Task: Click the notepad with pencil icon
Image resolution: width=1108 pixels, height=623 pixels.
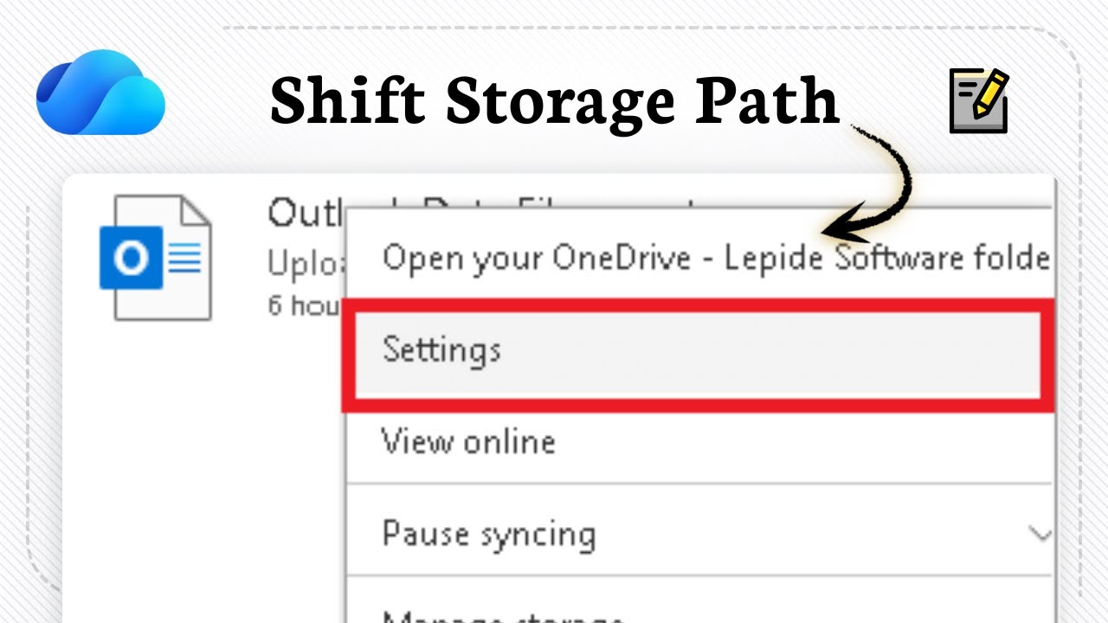Action: [x=979, y=101]
